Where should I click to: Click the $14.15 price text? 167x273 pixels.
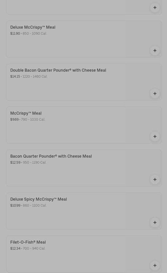15,76
